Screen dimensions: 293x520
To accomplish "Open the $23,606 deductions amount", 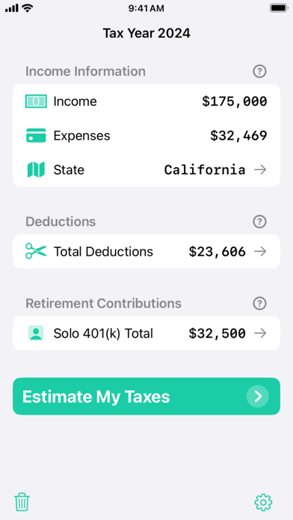I will pyautogui.click(x=218, y=252).
